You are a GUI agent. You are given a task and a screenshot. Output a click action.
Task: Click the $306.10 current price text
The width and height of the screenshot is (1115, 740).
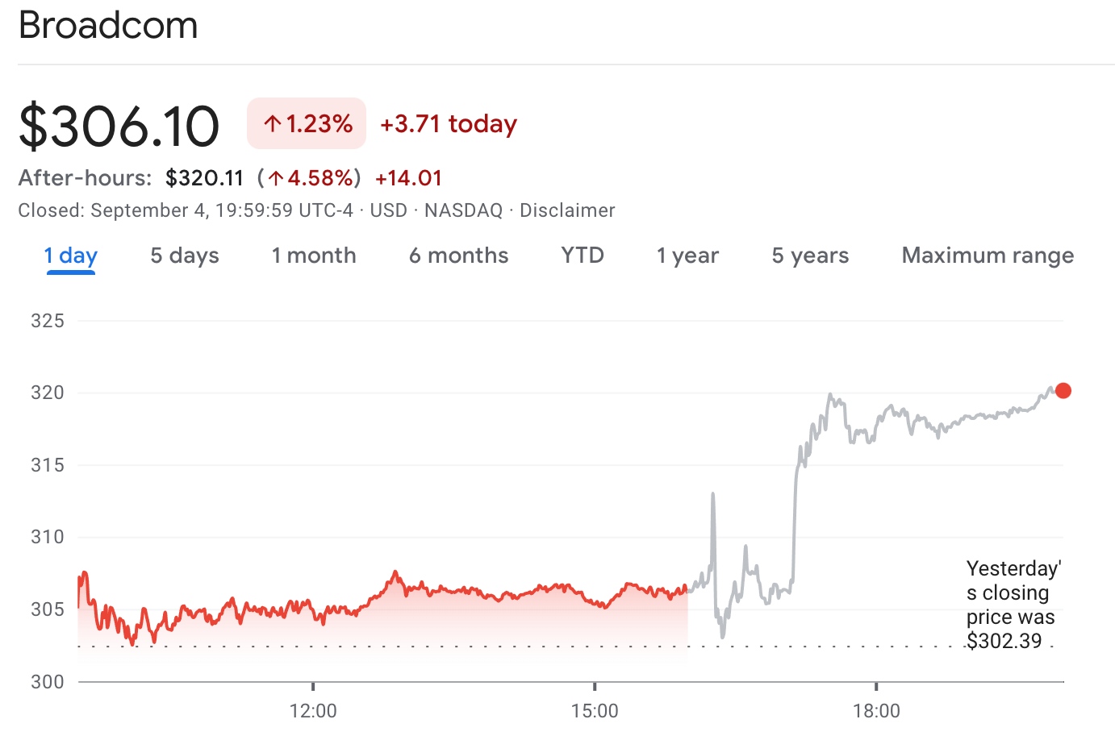(x=119, y=124)
